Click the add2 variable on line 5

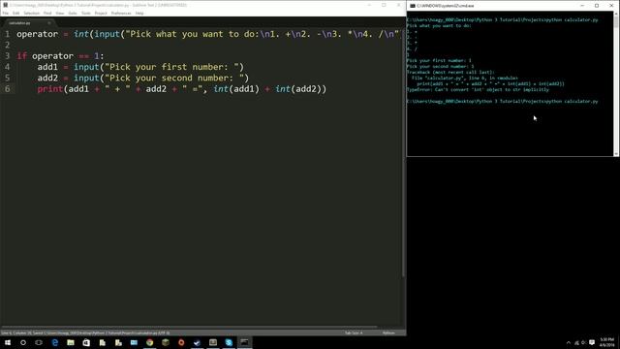click(47, 78)
